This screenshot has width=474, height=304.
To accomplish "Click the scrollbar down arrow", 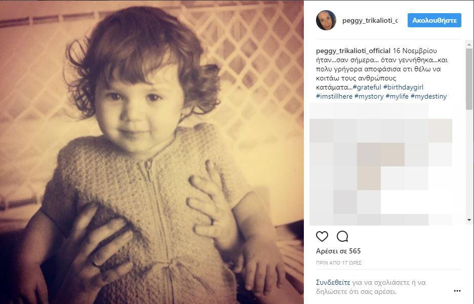I will click(x=469, y=220).
